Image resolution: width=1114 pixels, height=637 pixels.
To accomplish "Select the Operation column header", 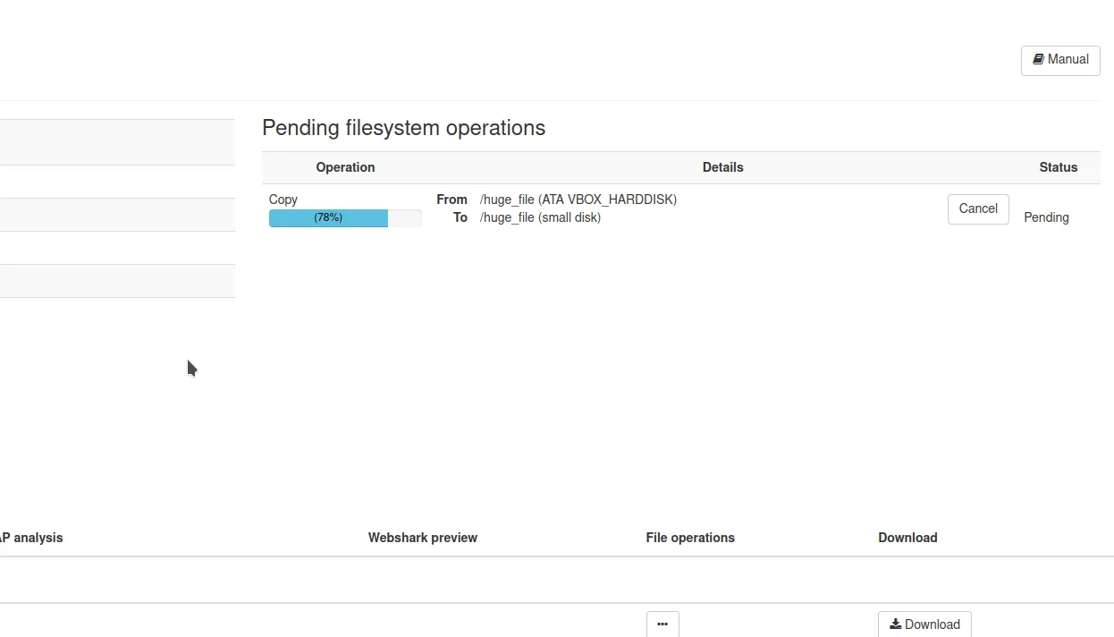I will [x=345, y=167].
